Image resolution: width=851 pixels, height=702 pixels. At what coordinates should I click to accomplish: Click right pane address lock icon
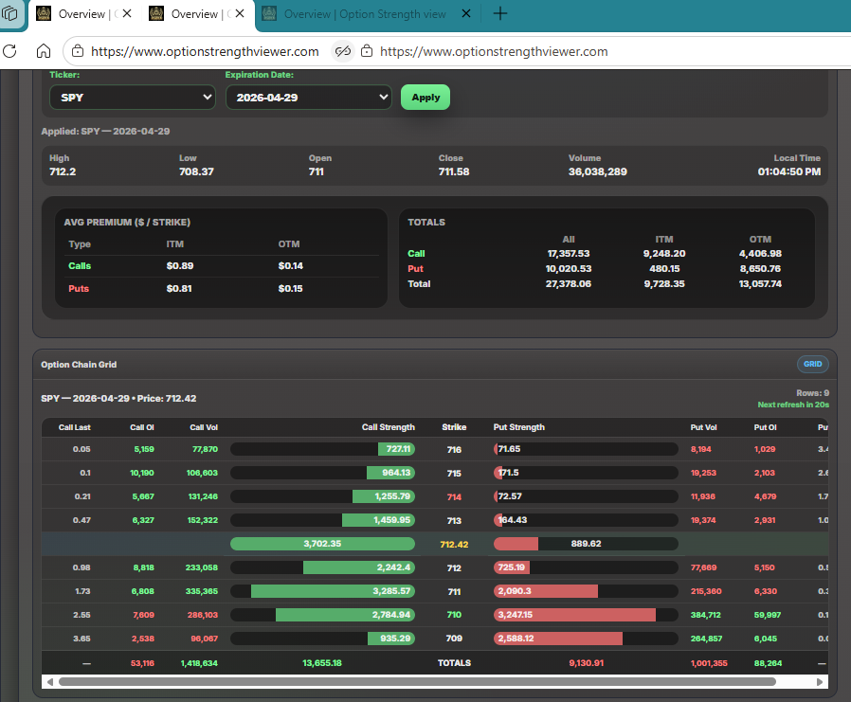point(367,51)
